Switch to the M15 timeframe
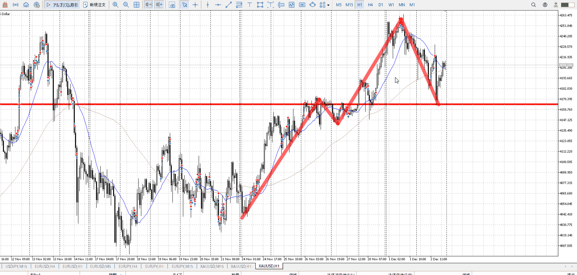The width and height of the screenshot is (577, 275). click(349, 5)
